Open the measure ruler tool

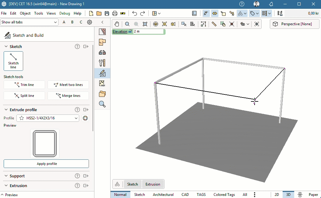[214, 24]
